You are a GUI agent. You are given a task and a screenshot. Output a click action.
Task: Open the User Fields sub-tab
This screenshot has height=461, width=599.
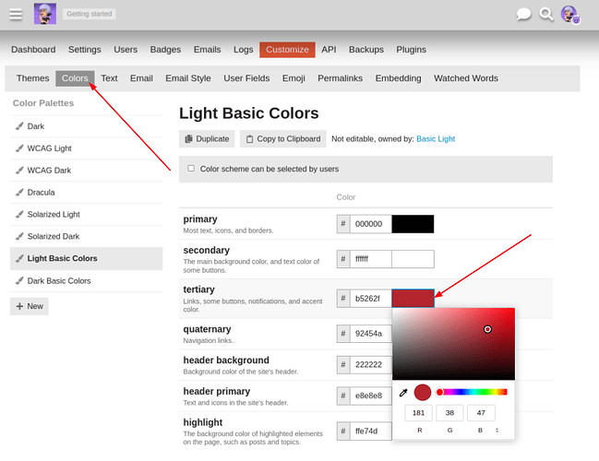click(246, 78)
